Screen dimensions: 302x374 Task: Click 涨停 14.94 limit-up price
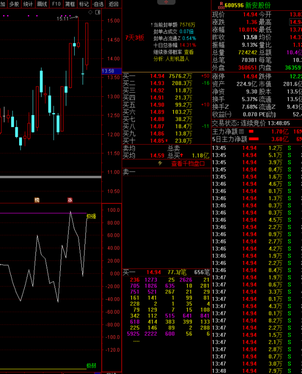(250, 76)
